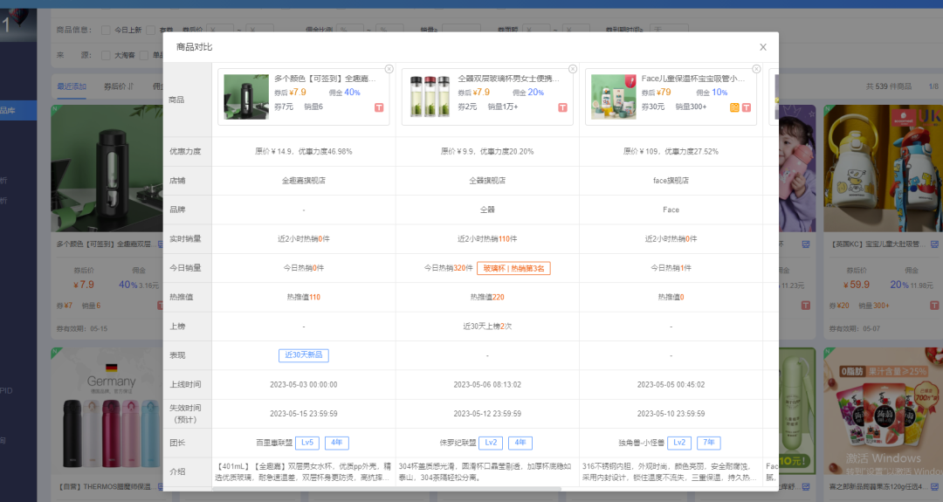The width and height of the screenshot is (943, 502).
Task: Click store name face旗舰店
Action: (671, 181)
